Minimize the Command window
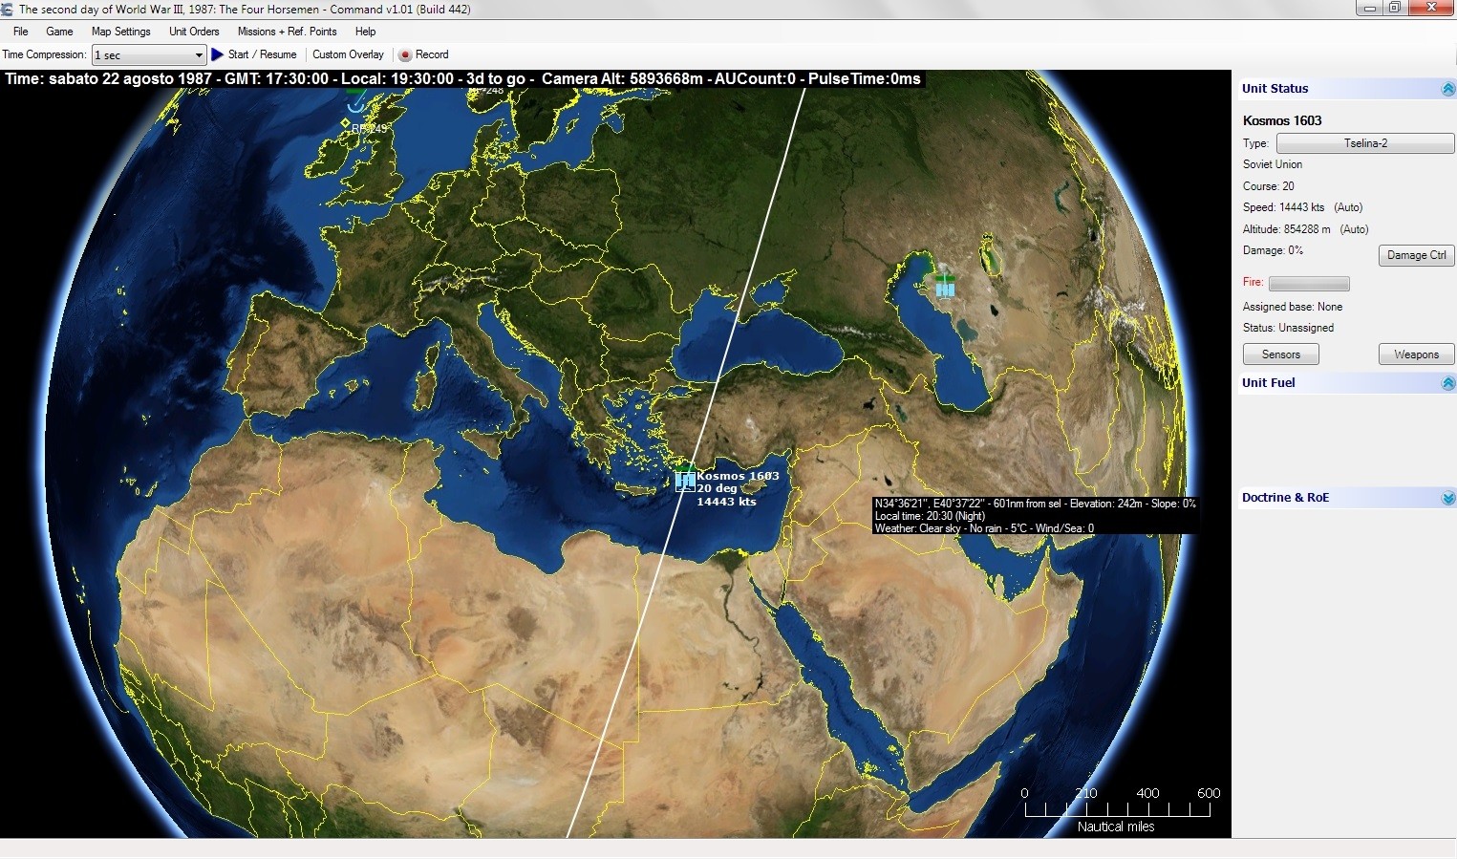The height and width of the screenshot is (859, 1457). (x=1369, y=8)
